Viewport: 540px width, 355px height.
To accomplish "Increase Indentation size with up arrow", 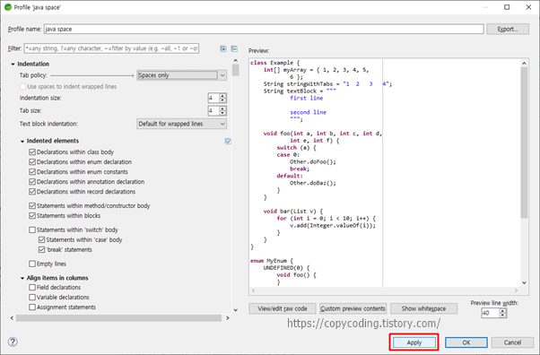I will (222, 96).
